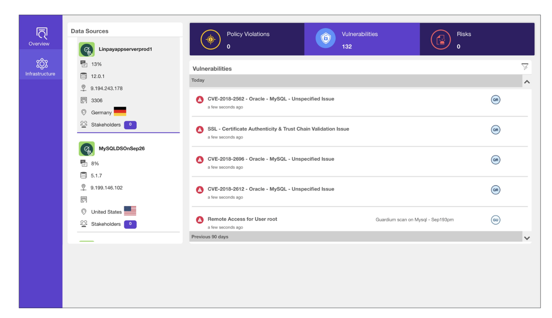Screen dimensions: 552x318
Task: Click the severity alert icon on CVE-2018-2562
Action: click(200, 100)
